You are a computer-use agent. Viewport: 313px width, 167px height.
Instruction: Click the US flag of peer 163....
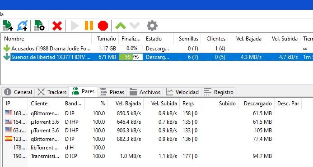(x=9, y=113)
